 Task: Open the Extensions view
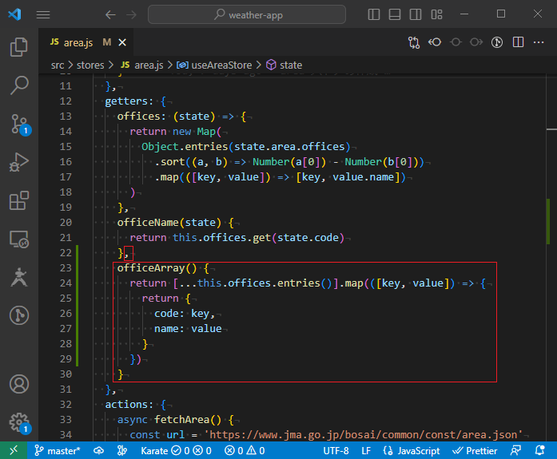[x=19, y=200]
